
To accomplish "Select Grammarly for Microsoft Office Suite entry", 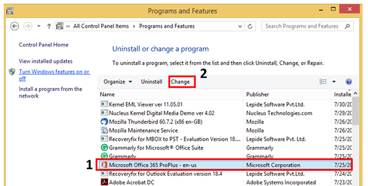I will click(225, 148).
